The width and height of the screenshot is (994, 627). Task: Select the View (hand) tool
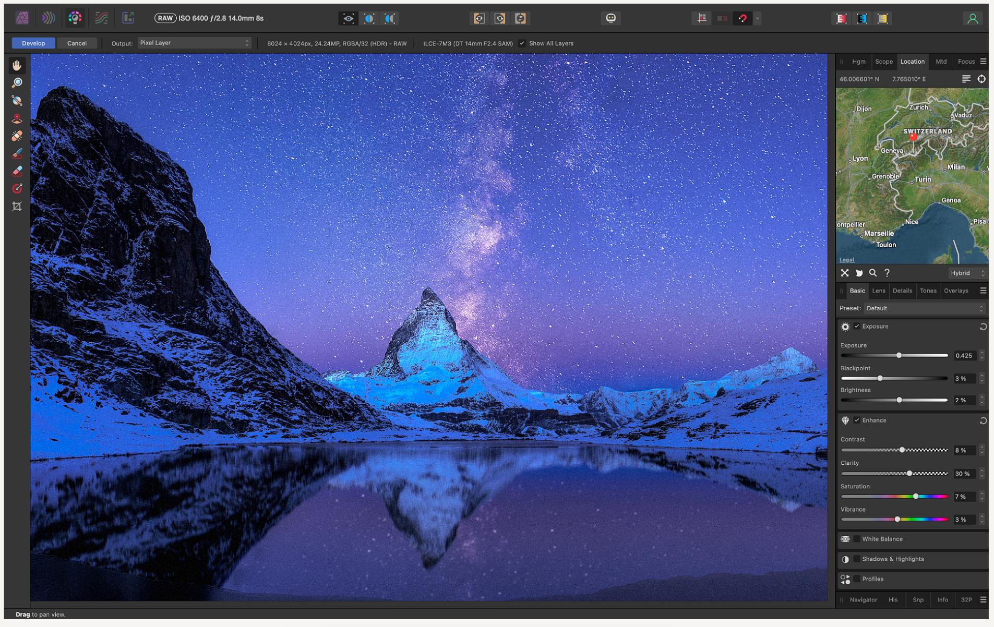(x=17, y=65)
